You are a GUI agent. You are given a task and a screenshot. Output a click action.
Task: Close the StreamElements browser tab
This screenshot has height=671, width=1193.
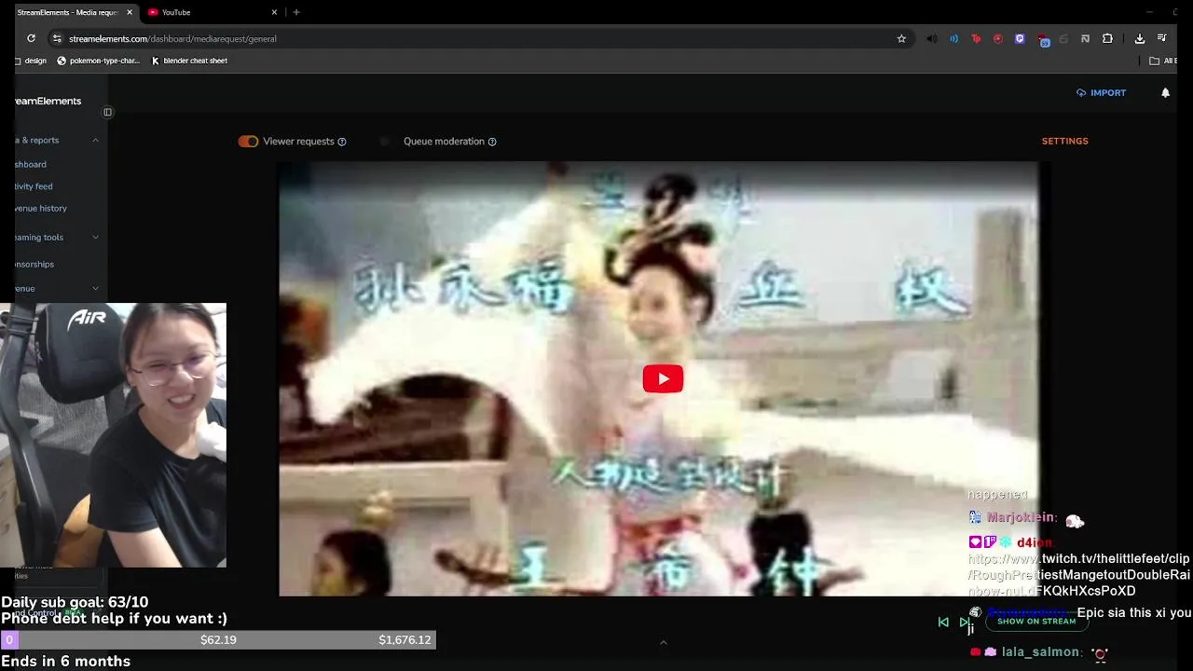pos(130,12)
